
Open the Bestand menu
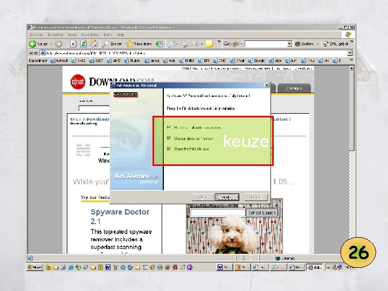(36, 34)
